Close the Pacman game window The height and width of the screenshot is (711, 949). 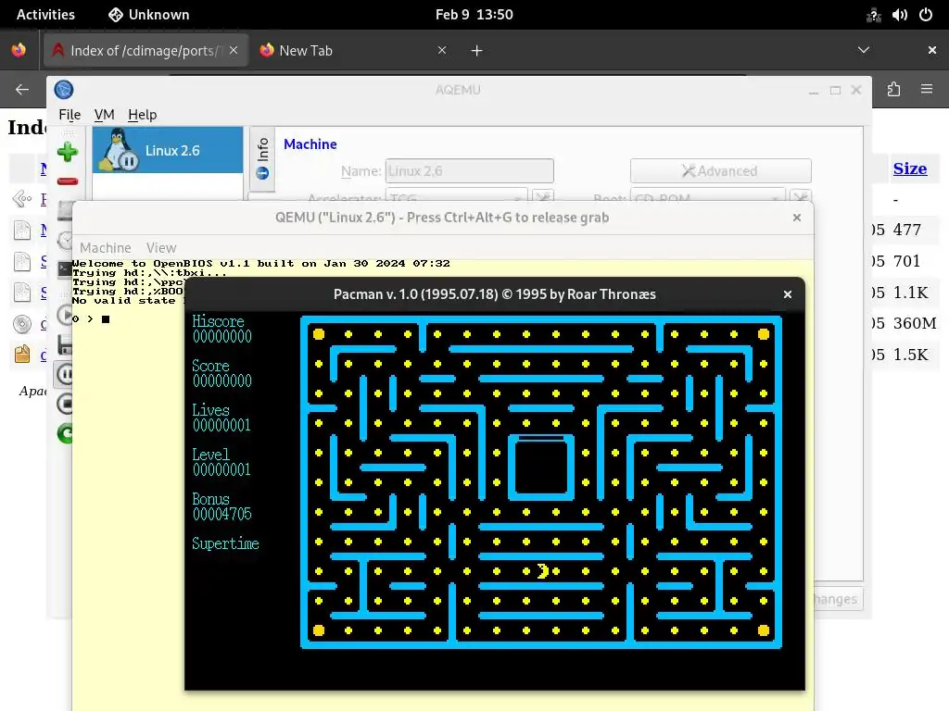(x=788, y=294)
